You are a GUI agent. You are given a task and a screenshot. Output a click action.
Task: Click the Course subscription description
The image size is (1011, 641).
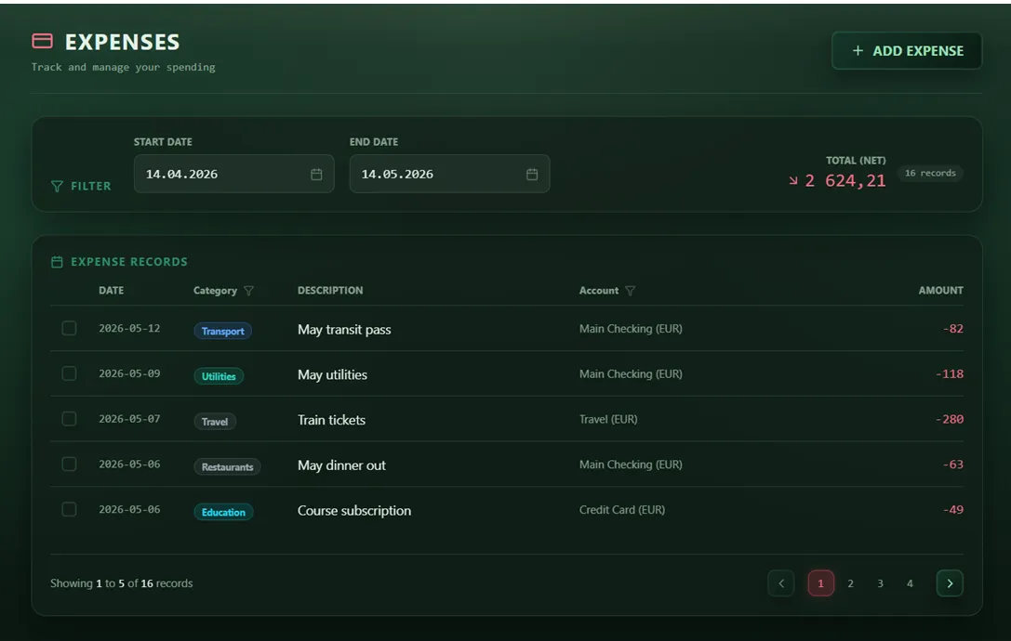(354, 511)
